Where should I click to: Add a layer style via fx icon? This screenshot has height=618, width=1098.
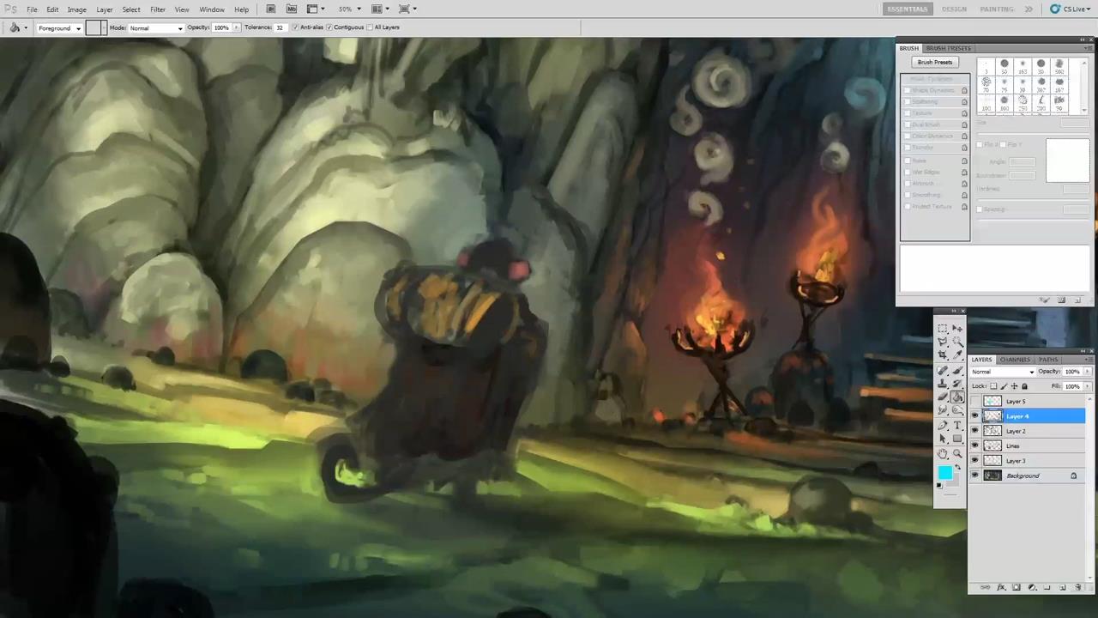[x=1001, y=587]
